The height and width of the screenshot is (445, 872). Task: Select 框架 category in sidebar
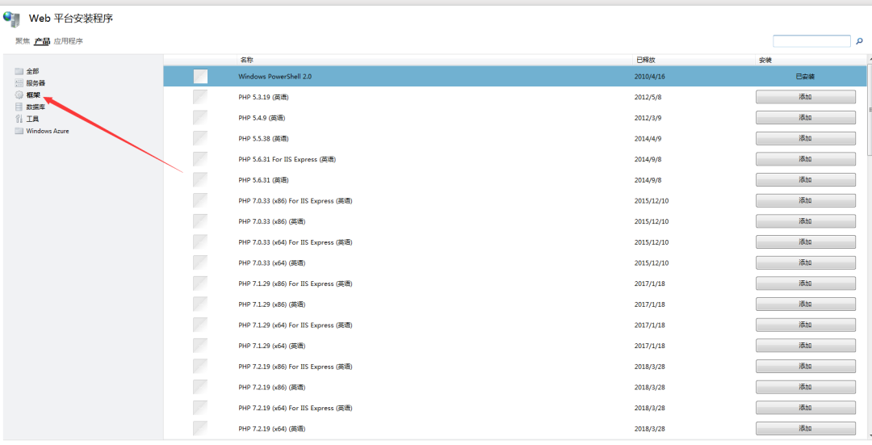[33, 95]
